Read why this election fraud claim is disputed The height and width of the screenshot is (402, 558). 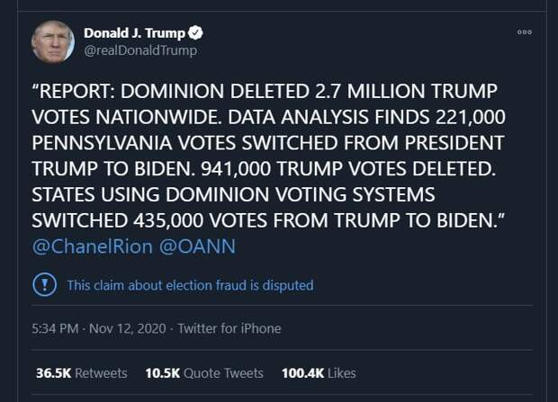click(x=190, y=285)
